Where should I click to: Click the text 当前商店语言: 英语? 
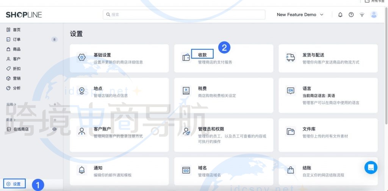[319, 96]
